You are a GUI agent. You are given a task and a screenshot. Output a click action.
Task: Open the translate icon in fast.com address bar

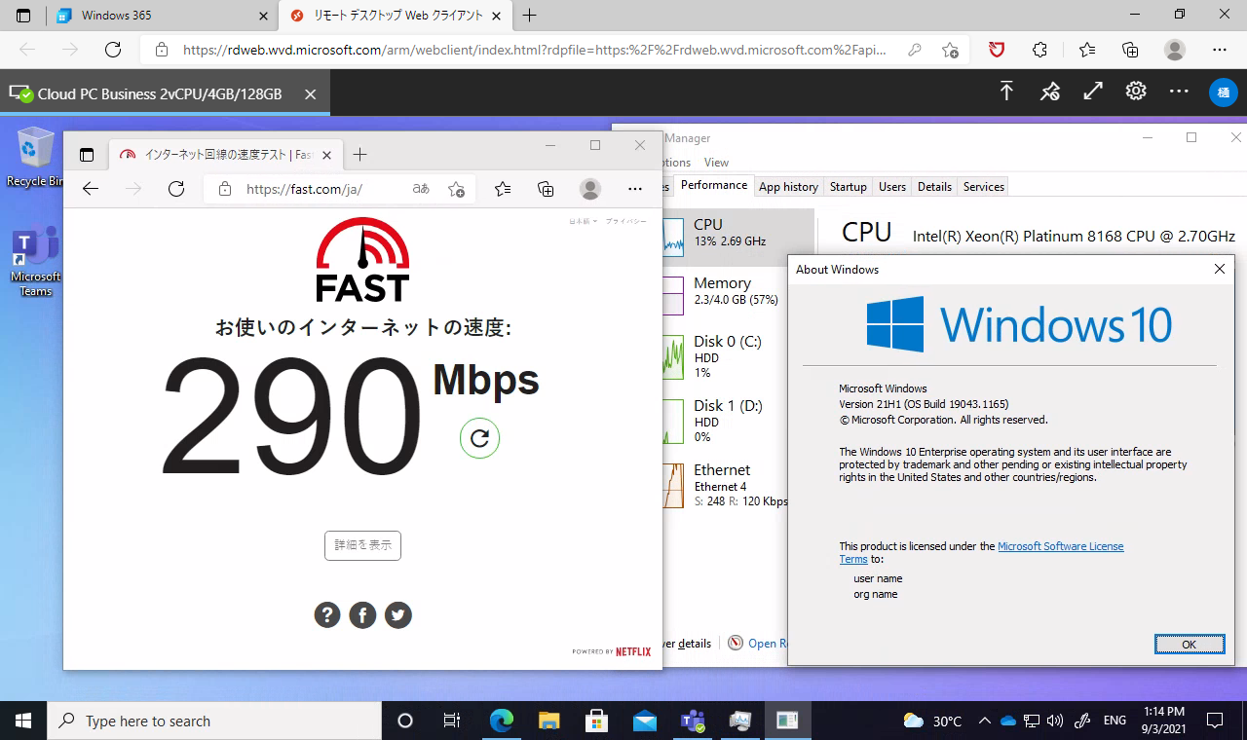tap(421, 189)
